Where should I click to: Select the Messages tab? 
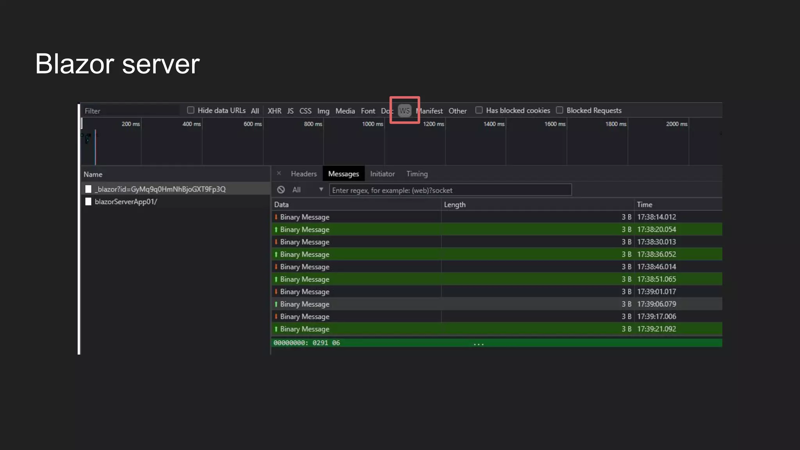click(343, 174)
